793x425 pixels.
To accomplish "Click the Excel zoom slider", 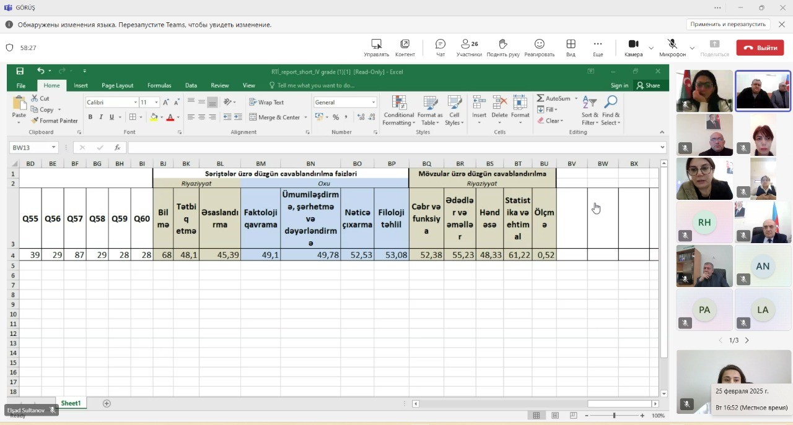I will point(614,416).
